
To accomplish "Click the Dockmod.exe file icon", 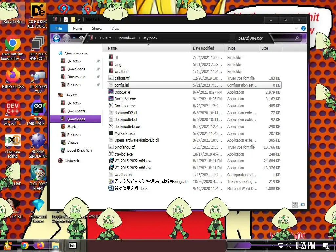I will point(111,106).
